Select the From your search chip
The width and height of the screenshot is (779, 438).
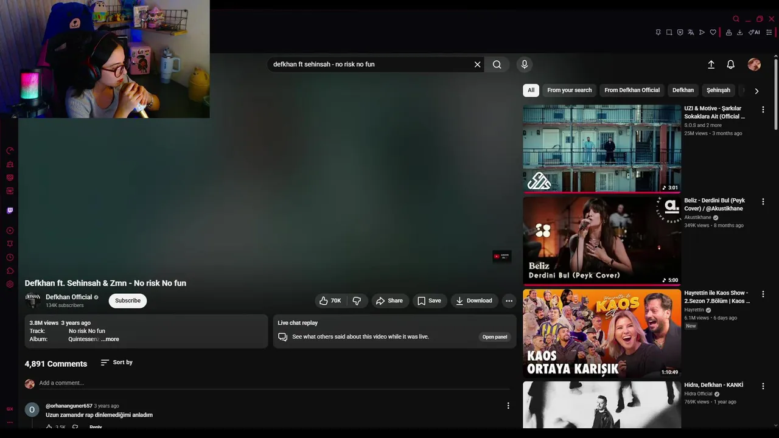(569, 90)
